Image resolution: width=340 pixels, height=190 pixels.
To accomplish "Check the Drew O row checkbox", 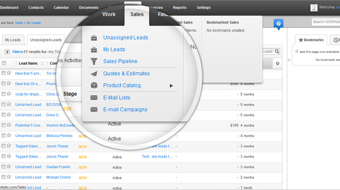I will click(x=3, y=114).
